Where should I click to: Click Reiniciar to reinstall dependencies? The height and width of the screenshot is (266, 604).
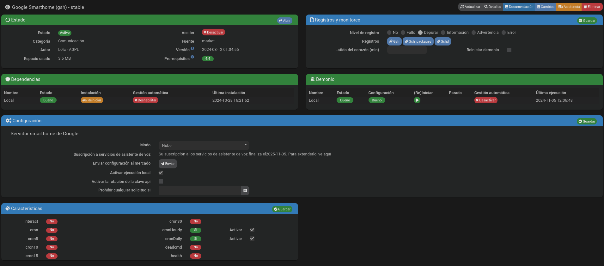(92, 100)
